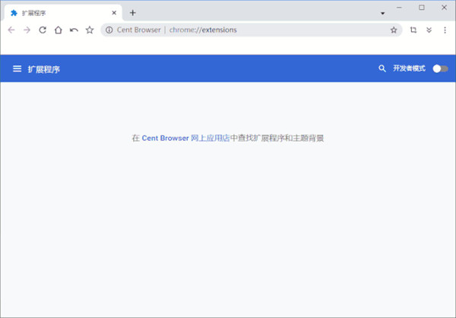Expand the tab list dropdown arrow
Image resolution: width=456 pixels, height=318 pixels.
(382, 13)
